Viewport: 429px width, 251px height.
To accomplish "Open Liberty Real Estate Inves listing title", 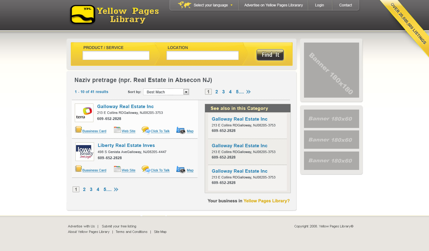I will coord(126,145).
